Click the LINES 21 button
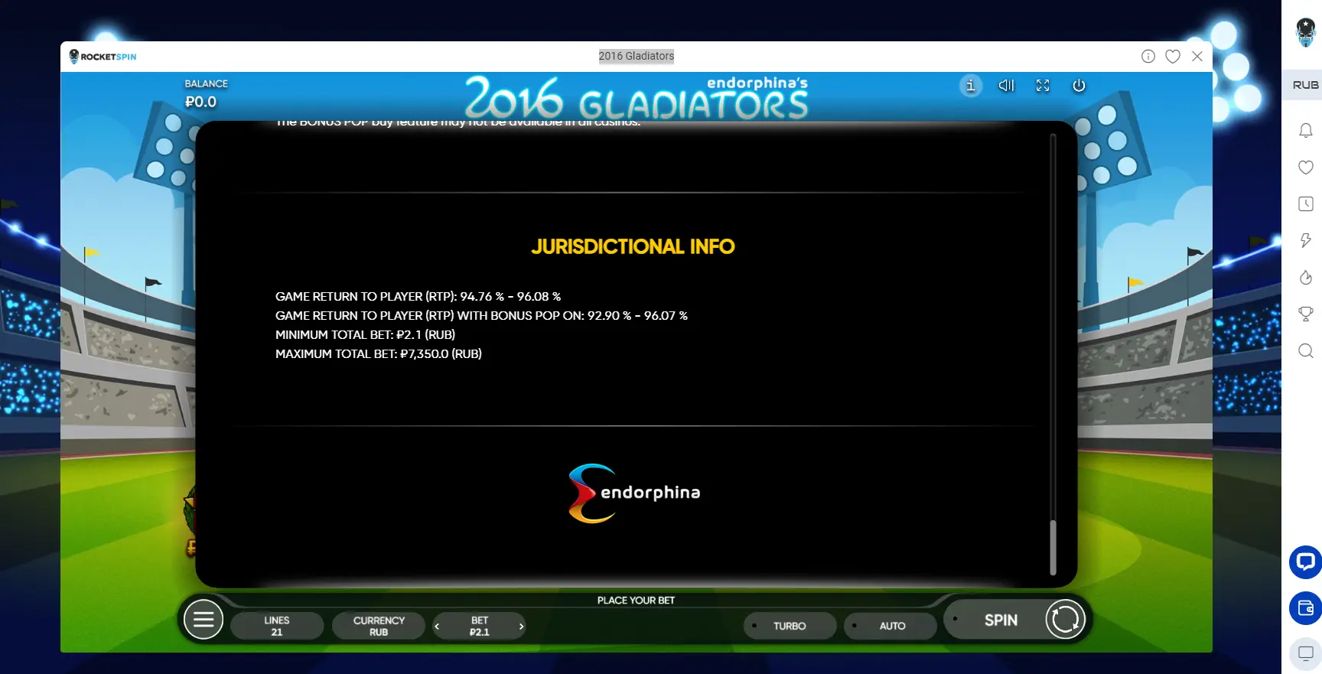The height and width of the screenshot is (674, 1322). click(277, 626)
